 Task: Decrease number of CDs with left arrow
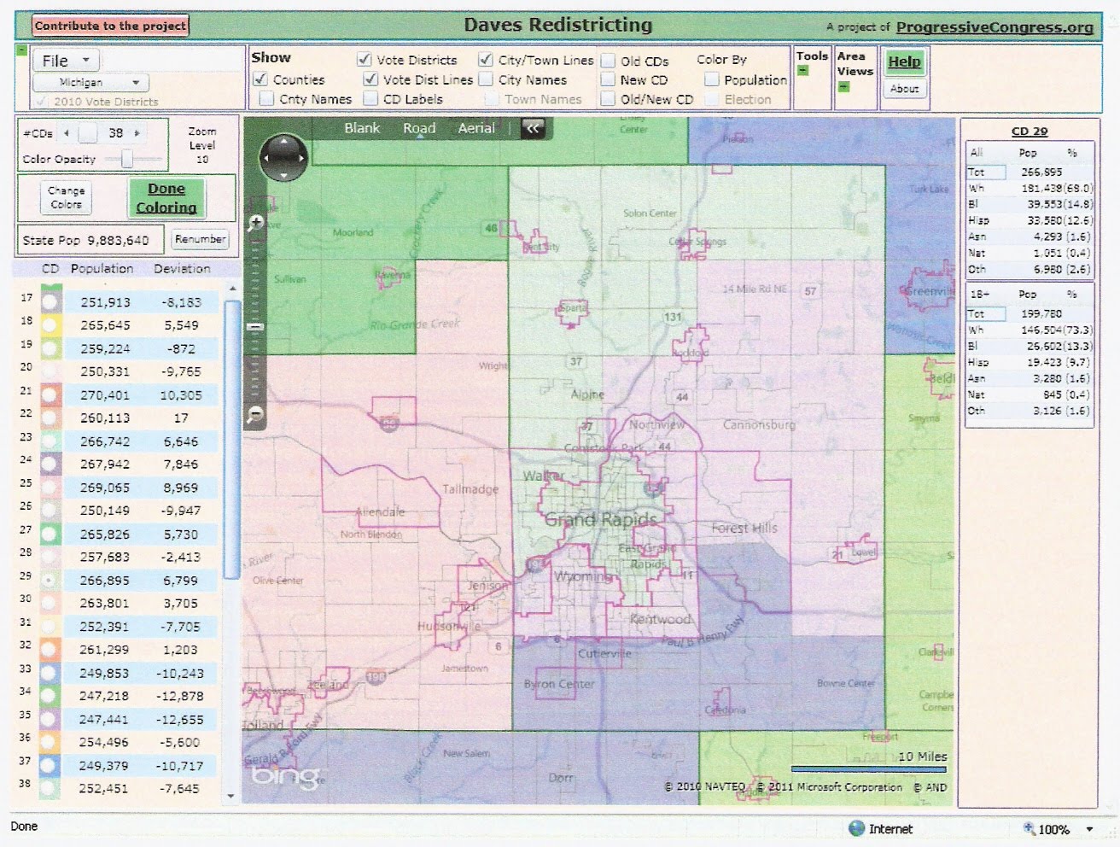click(x=67, y=133)
